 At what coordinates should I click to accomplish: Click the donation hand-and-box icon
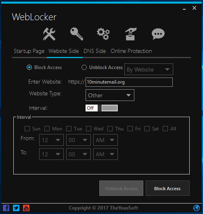tap(131, 34)
